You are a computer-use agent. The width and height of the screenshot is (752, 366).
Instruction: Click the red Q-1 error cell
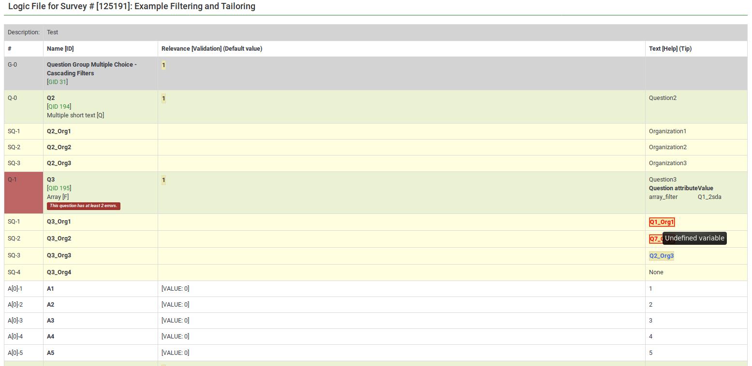coord(23,193)
